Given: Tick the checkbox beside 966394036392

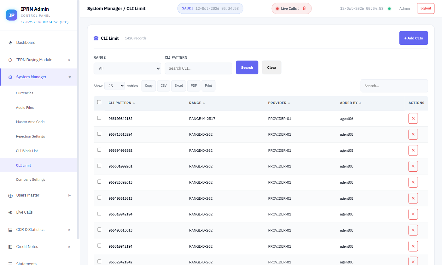Looking at the screenshot, I should point(99,150).
